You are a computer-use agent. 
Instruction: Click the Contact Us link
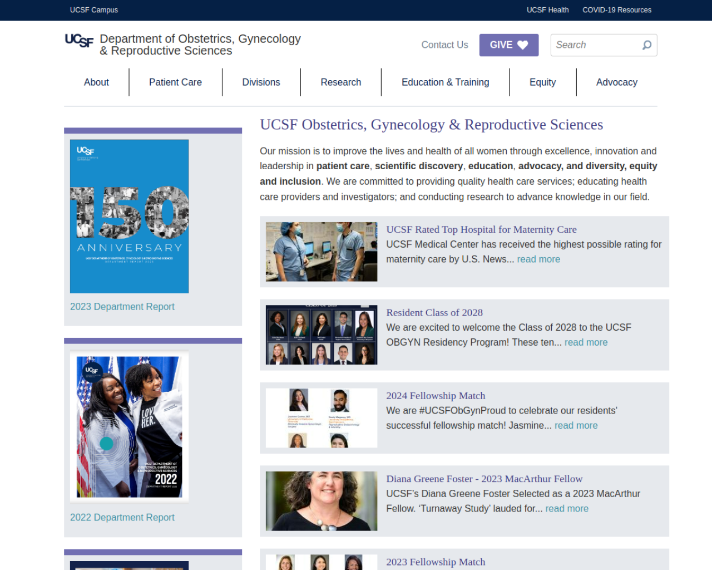444,45
